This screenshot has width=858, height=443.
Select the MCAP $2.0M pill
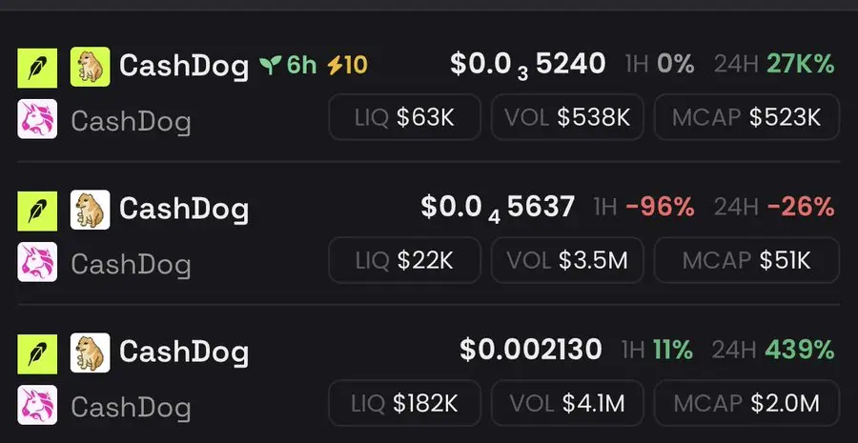point(746,404)
